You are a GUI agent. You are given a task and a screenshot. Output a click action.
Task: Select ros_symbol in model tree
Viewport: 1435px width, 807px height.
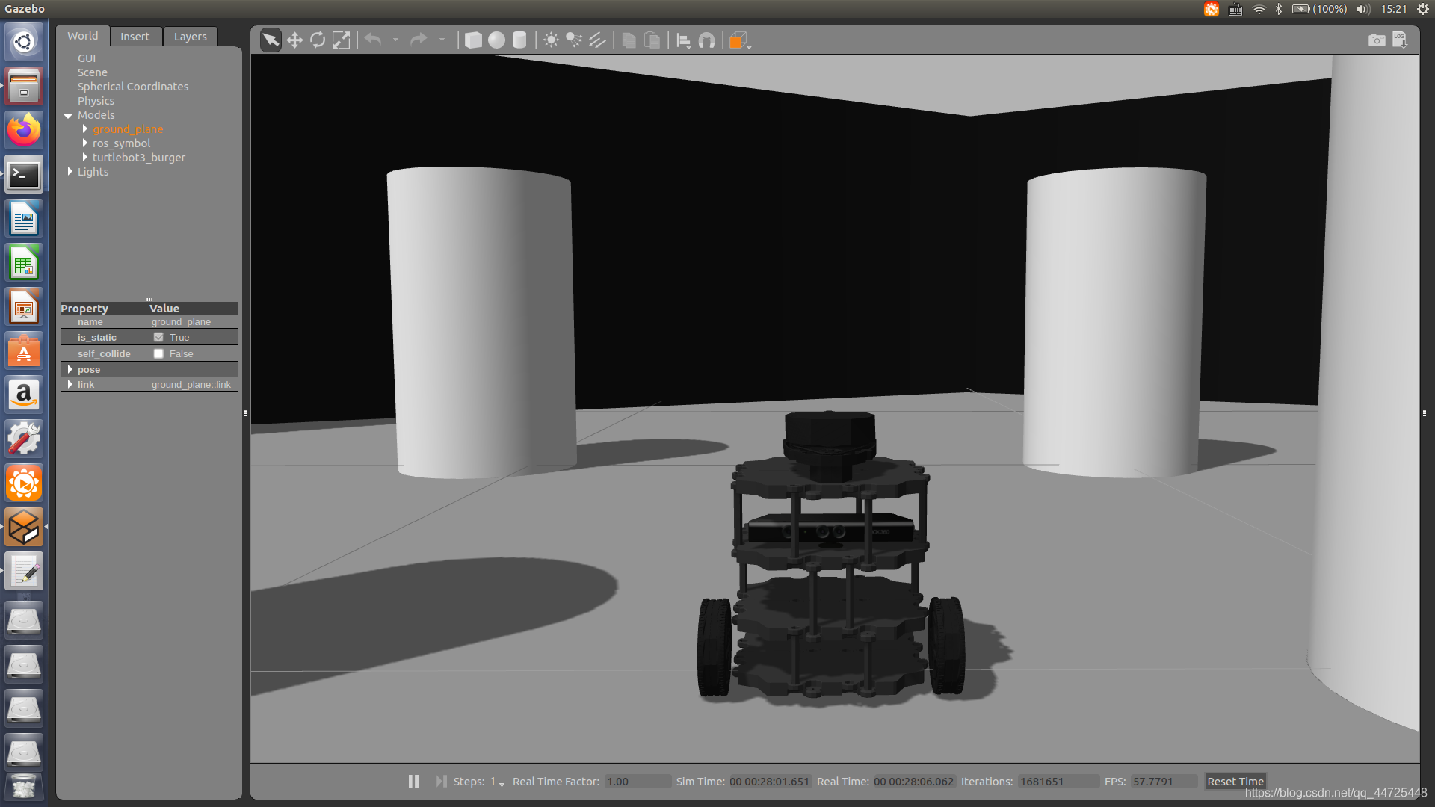click(x=121, y=143)
